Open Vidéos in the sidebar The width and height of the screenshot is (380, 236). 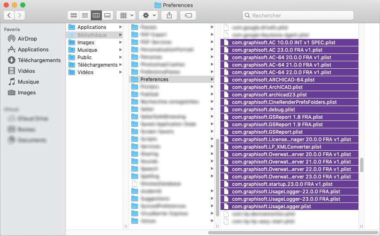(x=21, y=71)
